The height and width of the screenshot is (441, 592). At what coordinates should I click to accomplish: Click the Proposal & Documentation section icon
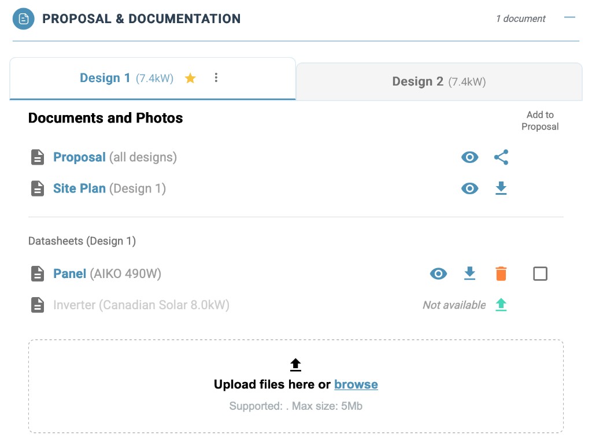(x=23, y=18)
